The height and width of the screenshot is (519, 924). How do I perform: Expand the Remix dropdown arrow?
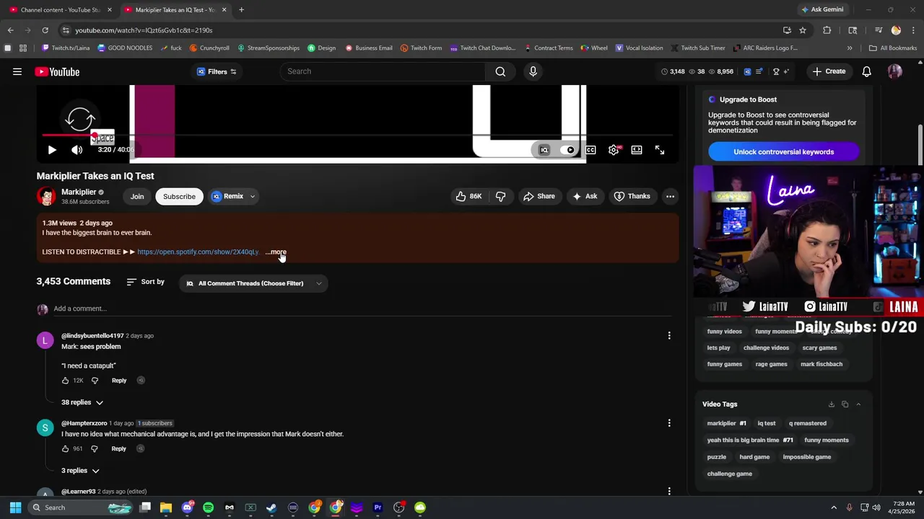tap(252, 196)
